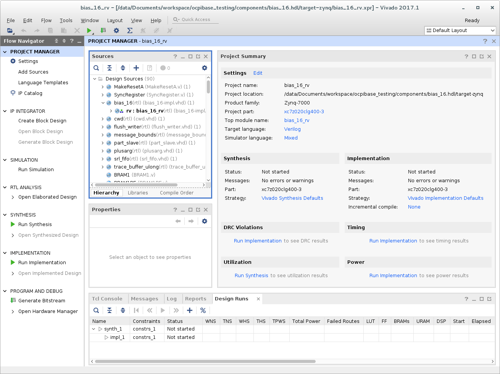Open Settings via the gear icon in main toolbar
The image size is (500, 374).
pos(116,30)
